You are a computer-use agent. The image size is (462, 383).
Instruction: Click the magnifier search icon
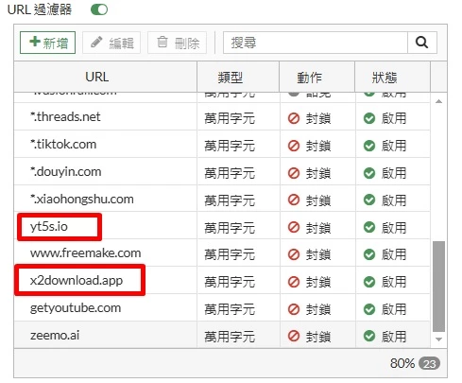point(422,43)
